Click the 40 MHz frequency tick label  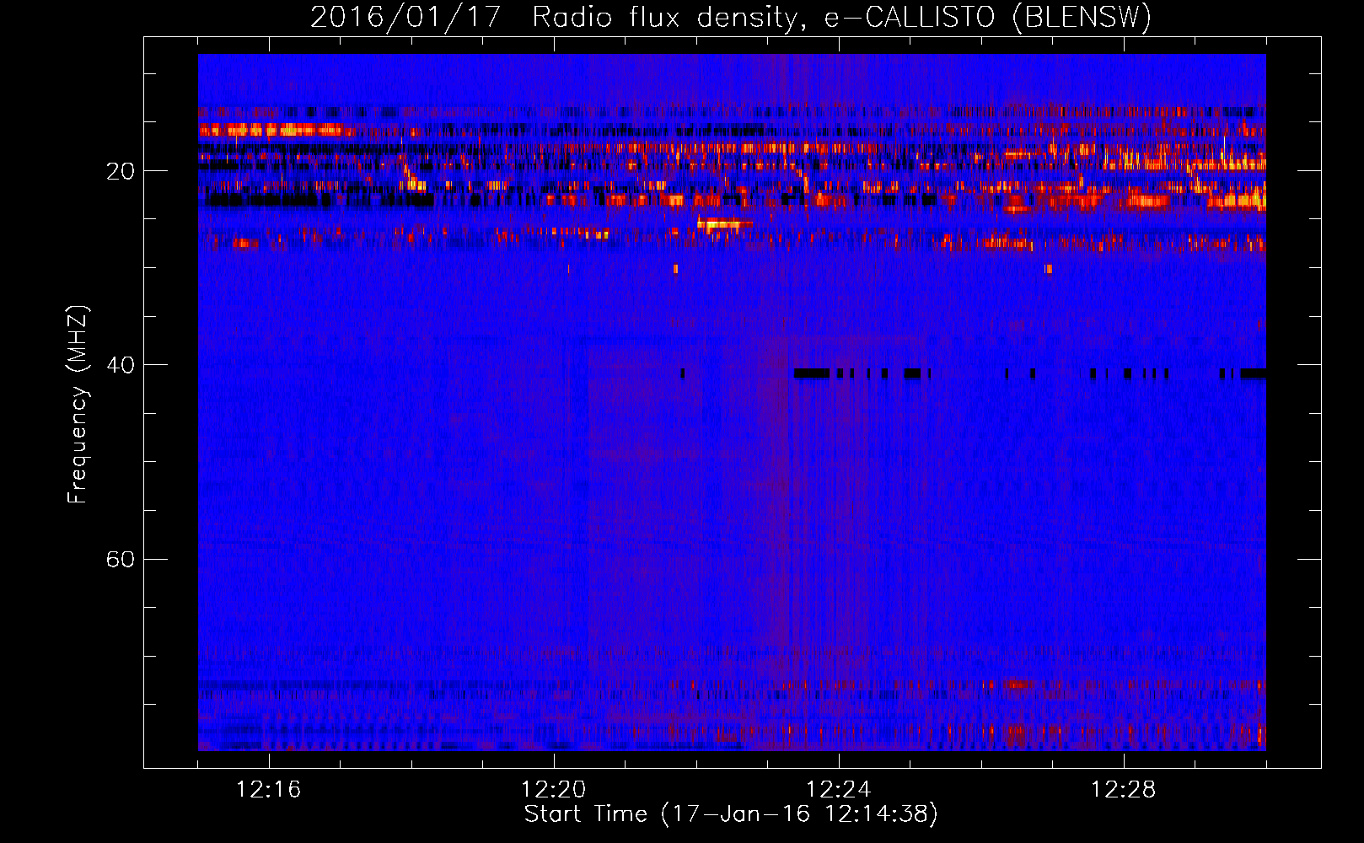(x=120, y=366)
